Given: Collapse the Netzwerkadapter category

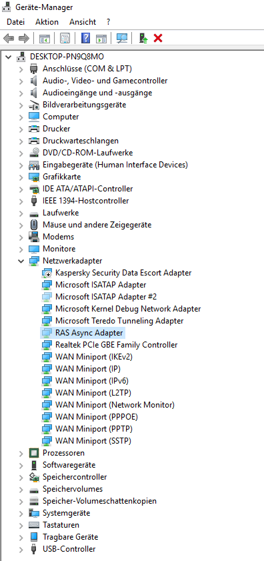Looking at the screenshot, I should pos(21,261).
